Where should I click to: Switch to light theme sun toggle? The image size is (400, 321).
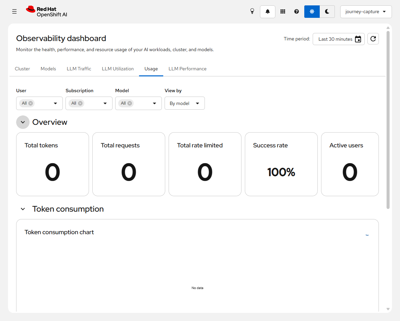312,11
